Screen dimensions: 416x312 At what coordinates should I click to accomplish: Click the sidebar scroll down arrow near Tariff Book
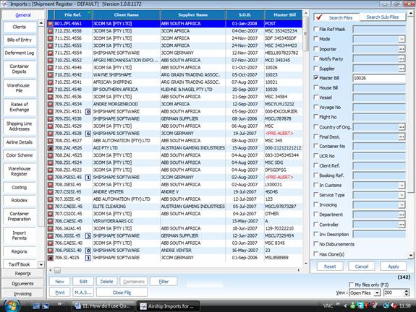pos(41,264)
